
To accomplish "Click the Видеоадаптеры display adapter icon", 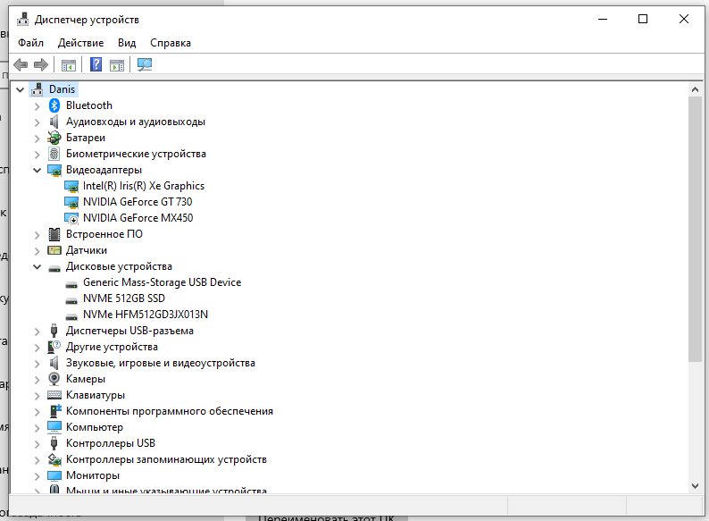I will coord(54,170).
